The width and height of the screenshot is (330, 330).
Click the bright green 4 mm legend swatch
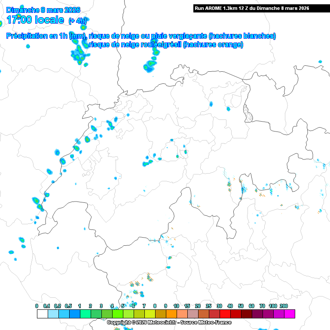(117, 314)
